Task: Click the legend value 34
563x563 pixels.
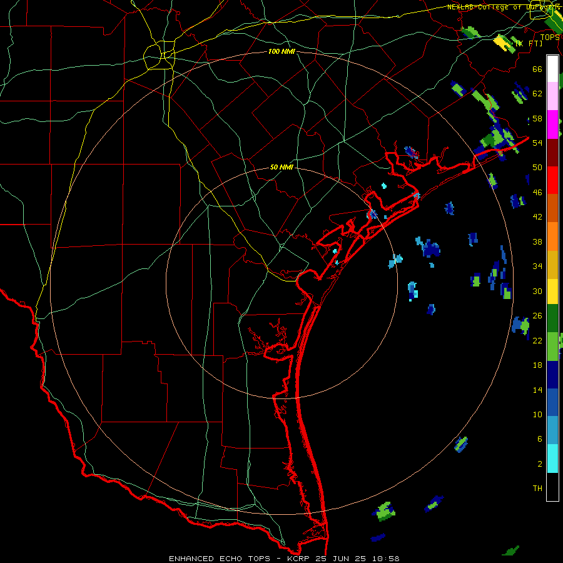Action: 537,266
